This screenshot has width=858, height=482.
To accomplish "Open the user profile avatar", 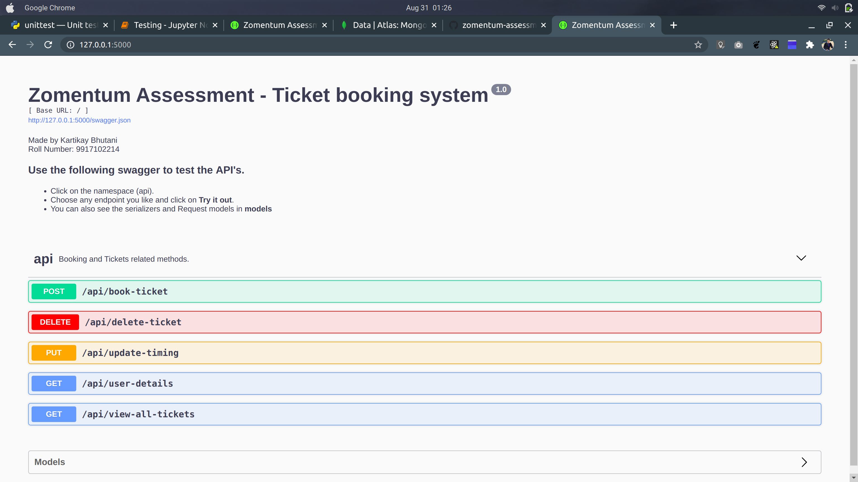I will click(x=828, y=45).
